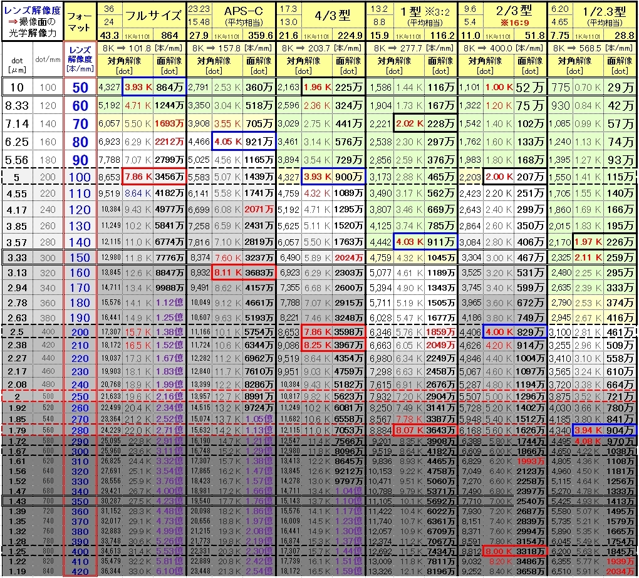Viewport: 639px width, 578px height.
Task: Select the red 8.11 K cell
Action: (228, 272)
